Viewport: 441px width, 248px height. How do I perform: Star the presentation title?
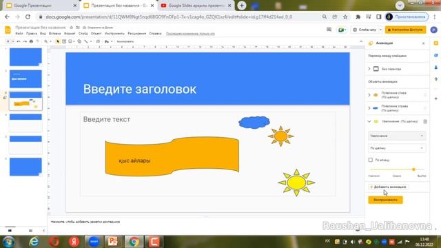(72, 28)
